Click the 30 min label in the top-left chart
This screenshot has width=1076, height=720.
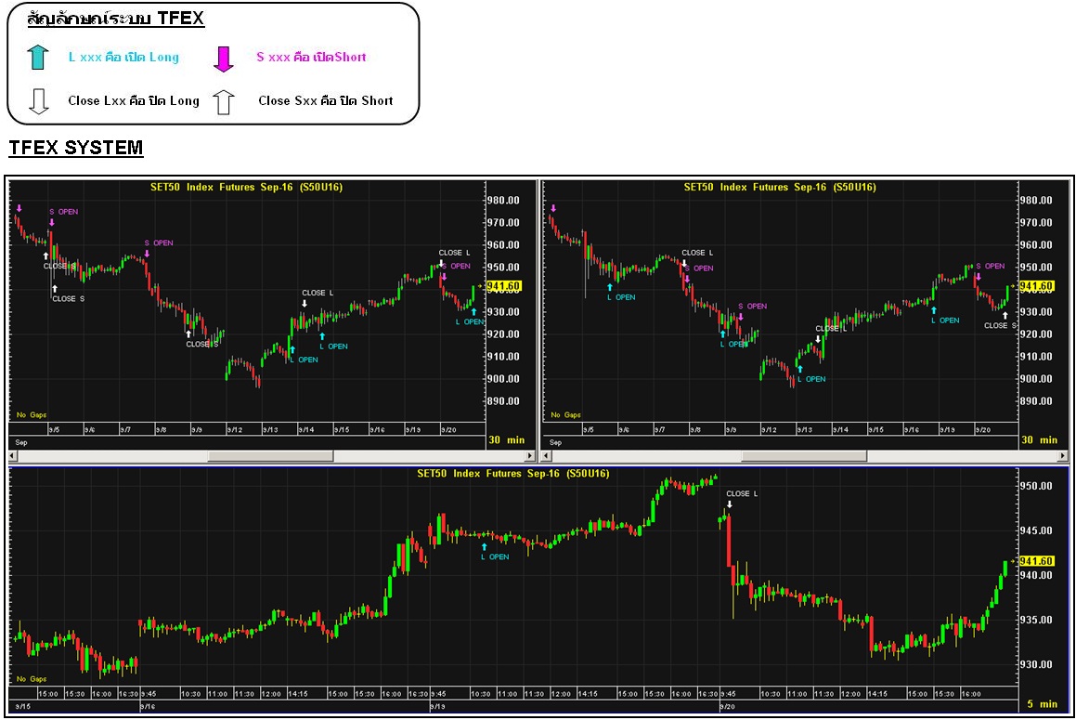click(507, 439)
